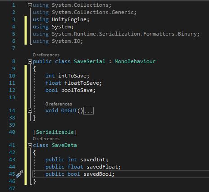Click the 'SaveSerial' class name
The image size is (209, 192).
click(x=89, y=61)
